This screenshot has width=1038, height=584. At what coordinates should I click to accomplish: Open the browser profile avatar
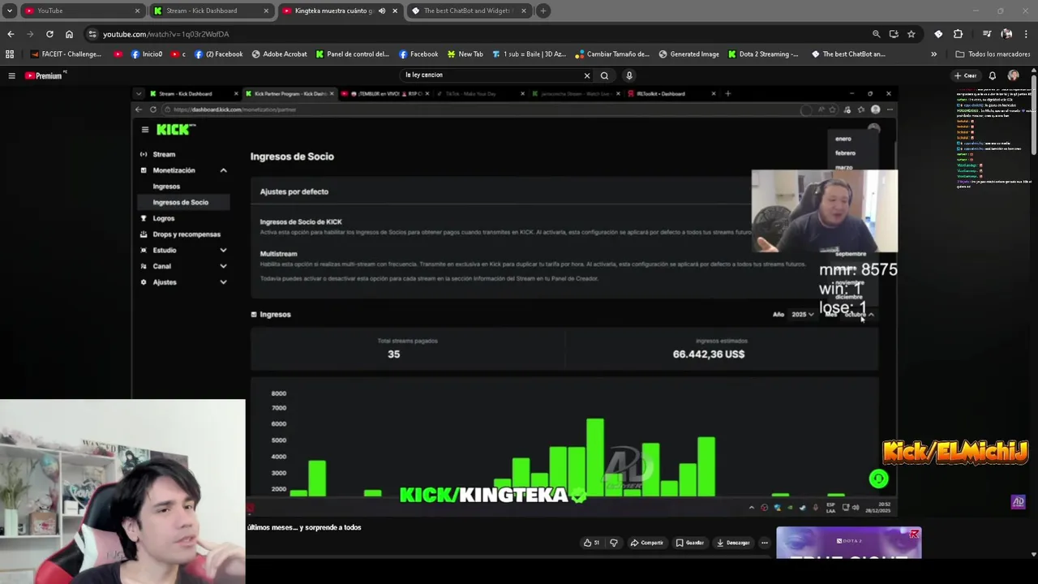coord(1006,34)
